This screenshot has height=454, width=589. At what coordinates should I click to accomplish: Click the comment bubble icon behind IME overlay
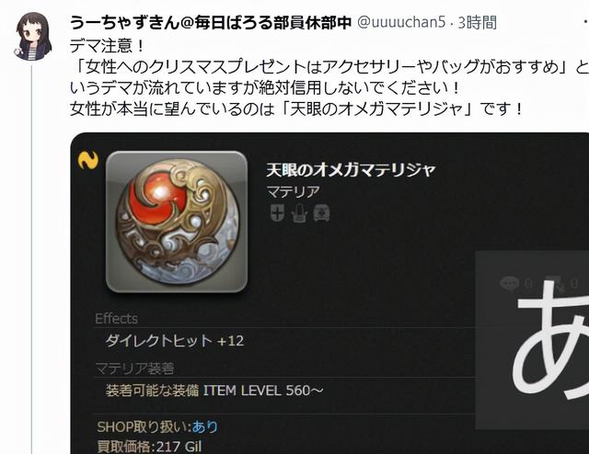[x=509, y=283]
